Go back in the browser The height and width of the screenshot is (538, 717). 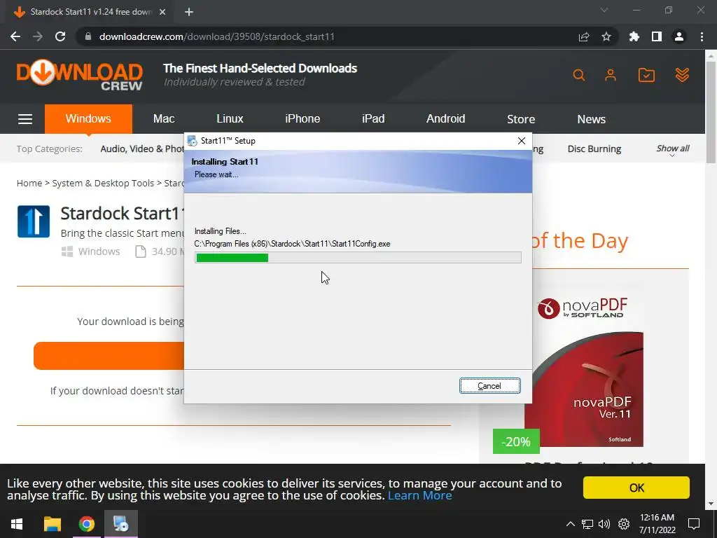click(x=15, y=36)
